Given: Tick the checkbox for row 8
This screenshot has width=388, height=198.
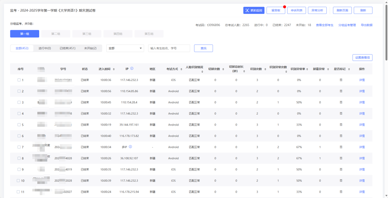Looking at the screenshot, I should [19, 158].
